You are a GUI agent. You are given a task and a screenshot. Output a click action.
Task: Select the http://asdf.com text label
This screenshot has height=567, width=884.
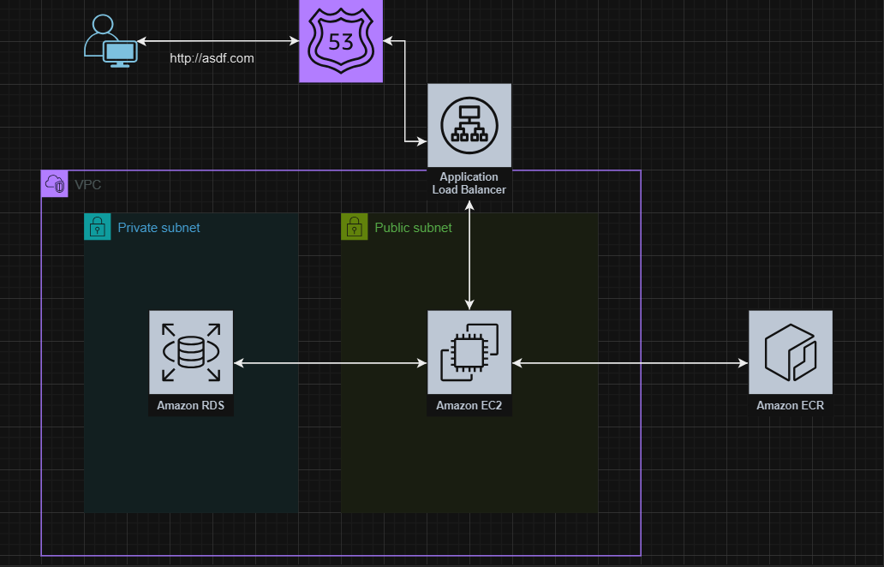point(212,58)
